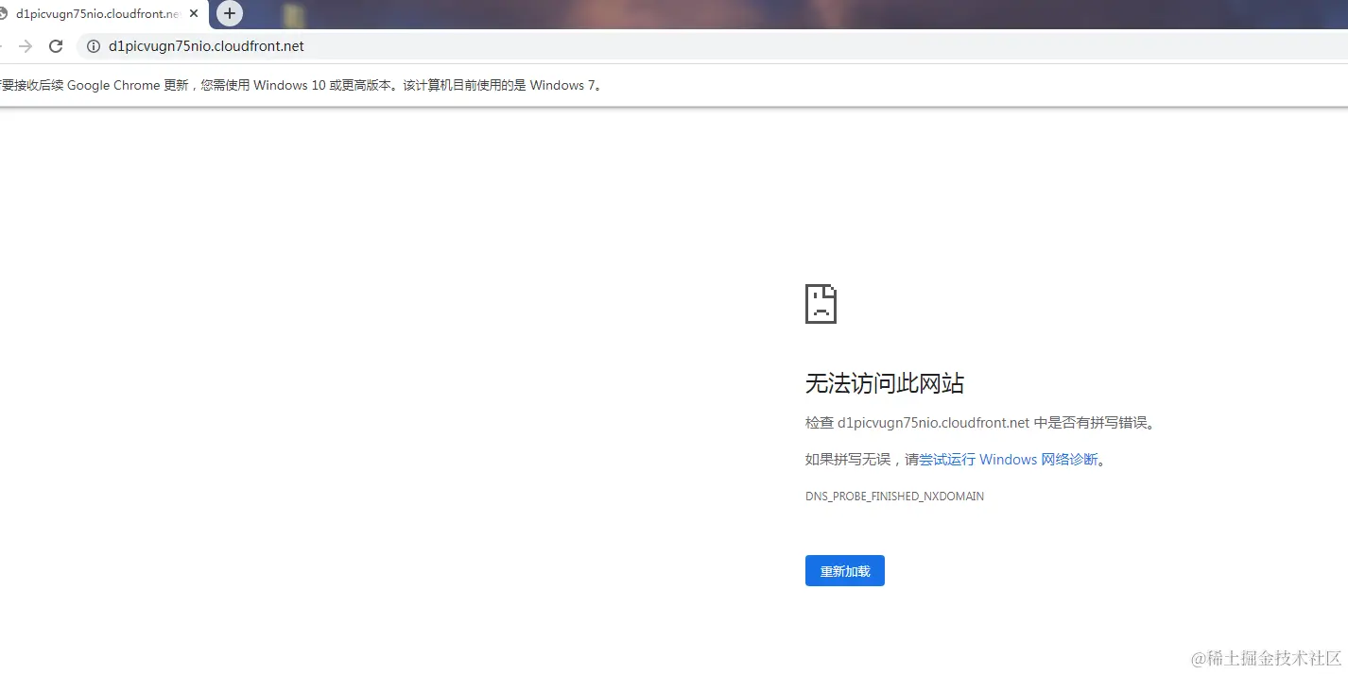The image size is (1348, 674).
Task: Click the 无法访问此网站 heading
Action: [884, 383]
